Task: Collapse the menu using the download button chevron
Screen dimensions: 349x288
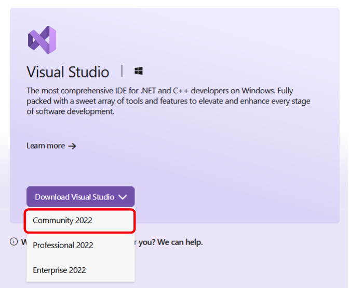Action: click(123, 197)
